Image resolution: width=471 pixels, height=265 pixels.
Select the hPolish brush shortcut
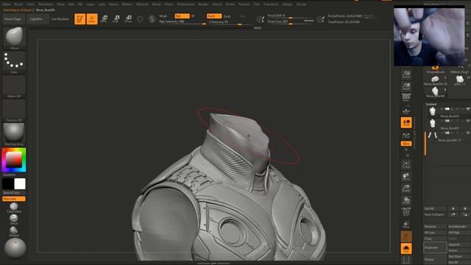coord(14,231)
